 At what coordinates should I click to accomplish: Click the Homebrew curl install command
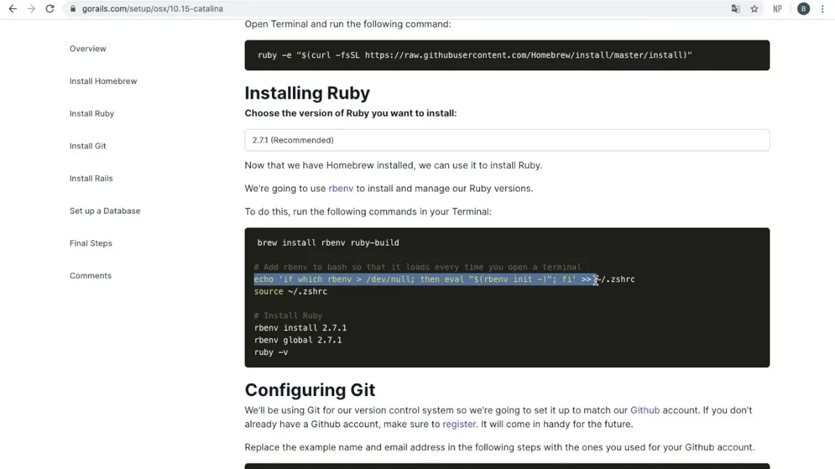(x=475, y=55)
